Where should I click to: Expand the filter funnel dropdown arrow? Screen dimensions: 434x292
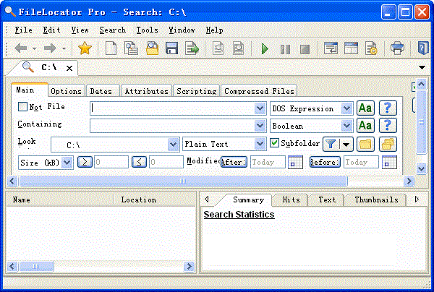346,144
